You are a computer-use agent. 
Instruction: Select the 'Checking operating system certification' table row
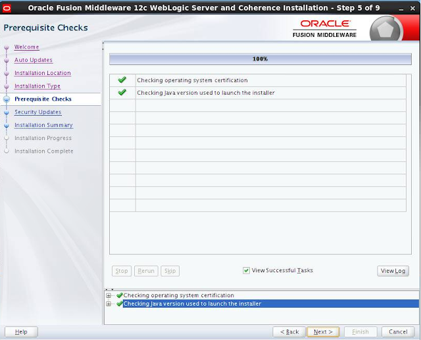coord(258,80)
